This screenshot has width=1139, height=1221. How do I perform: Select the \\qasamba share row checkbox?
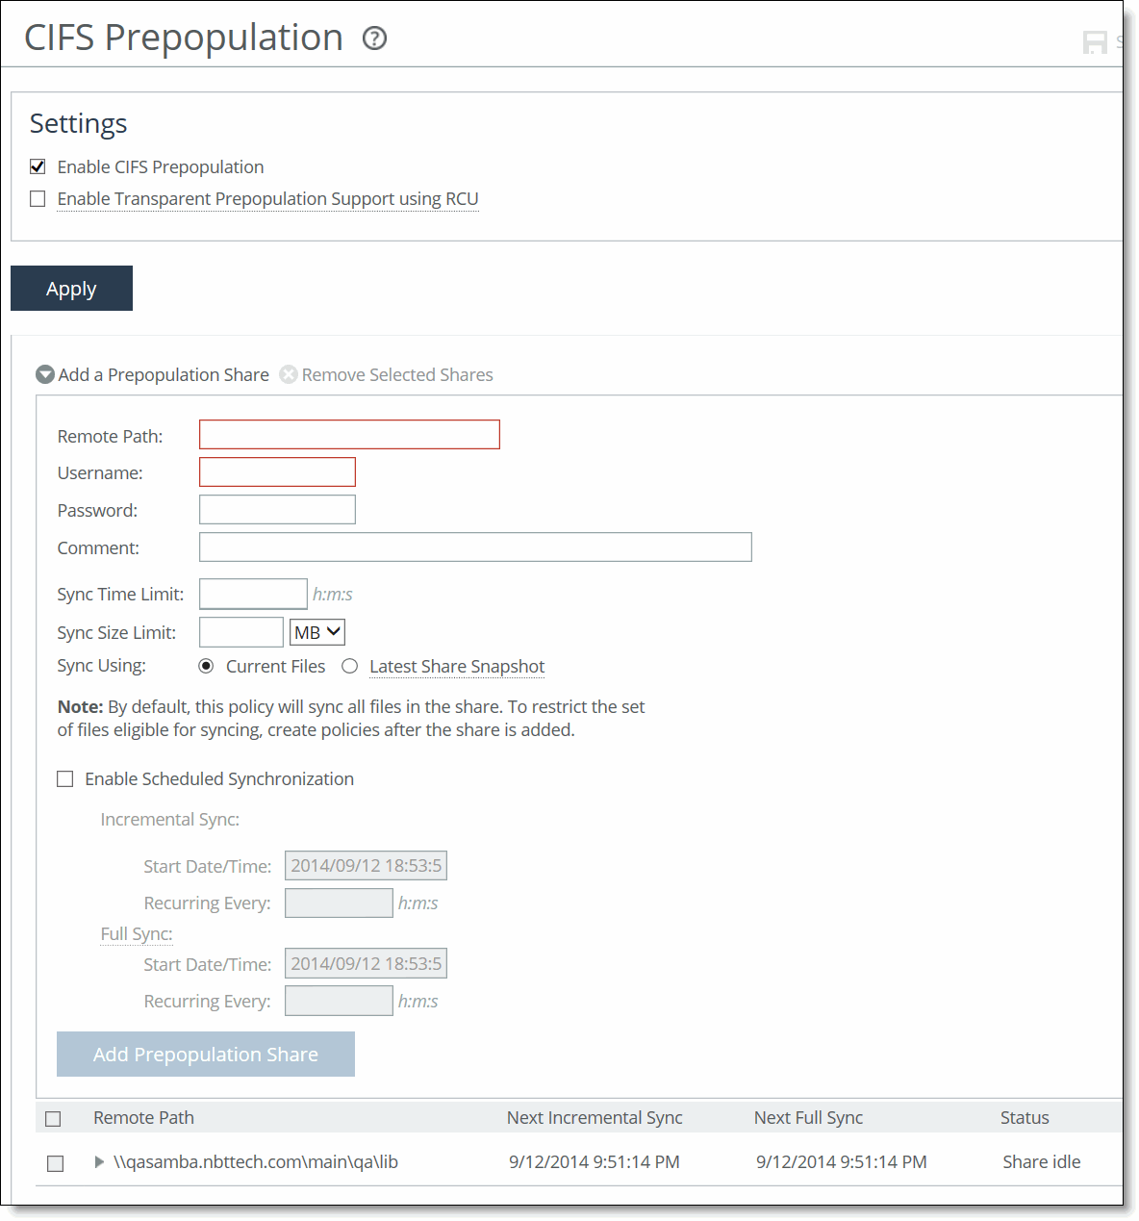[55, 1163]
